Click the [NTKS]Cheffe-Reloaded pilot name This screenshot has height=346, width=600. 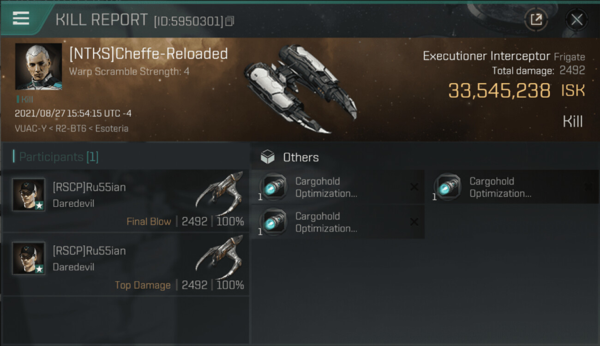click(148, 54)
